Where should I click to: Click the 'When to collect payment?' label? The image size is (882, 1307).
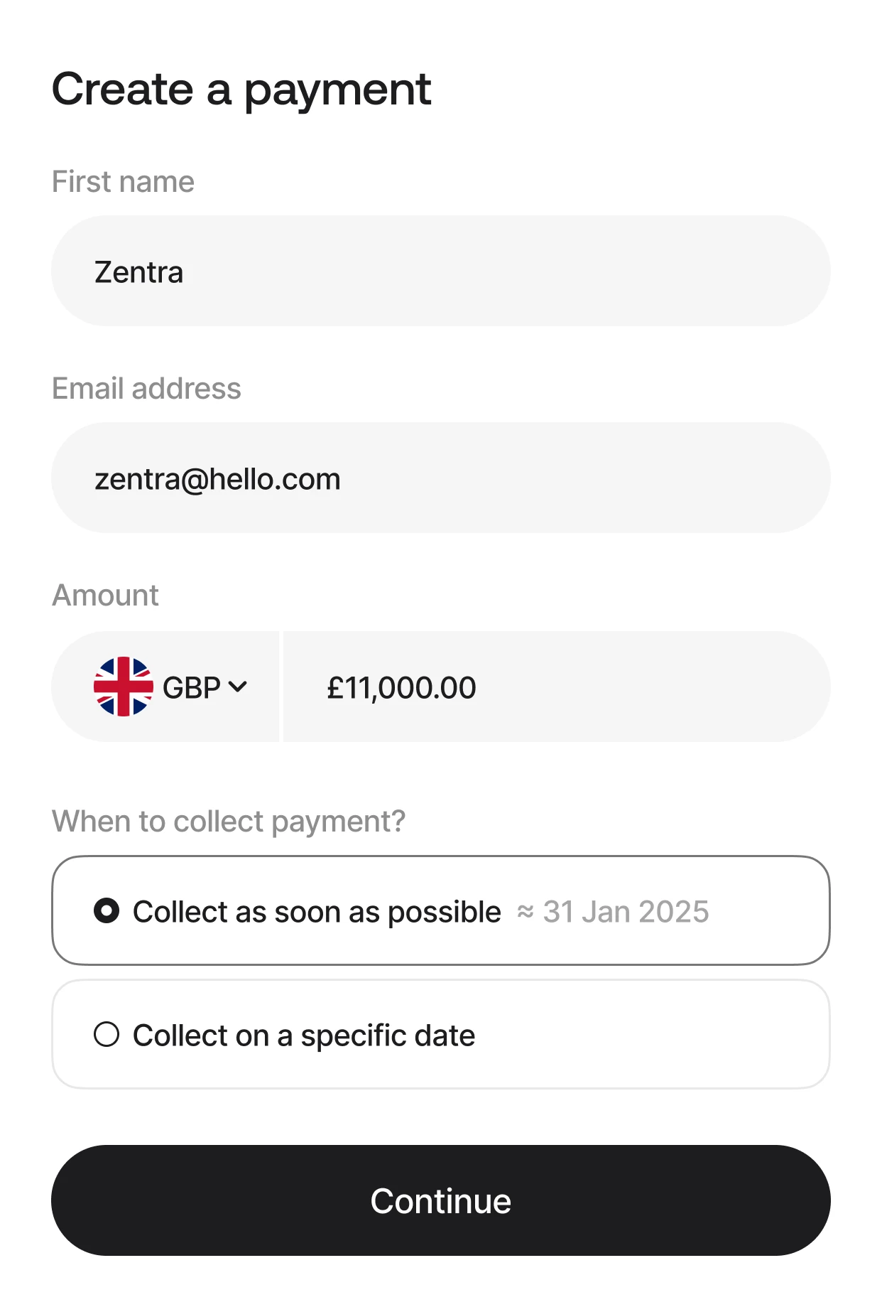click(x=229, y=822)
